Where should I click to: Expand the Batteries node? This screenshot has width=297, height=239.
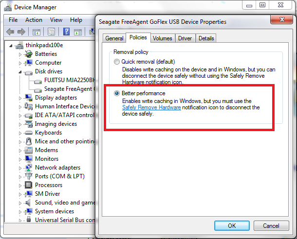(x=20, y=54)
